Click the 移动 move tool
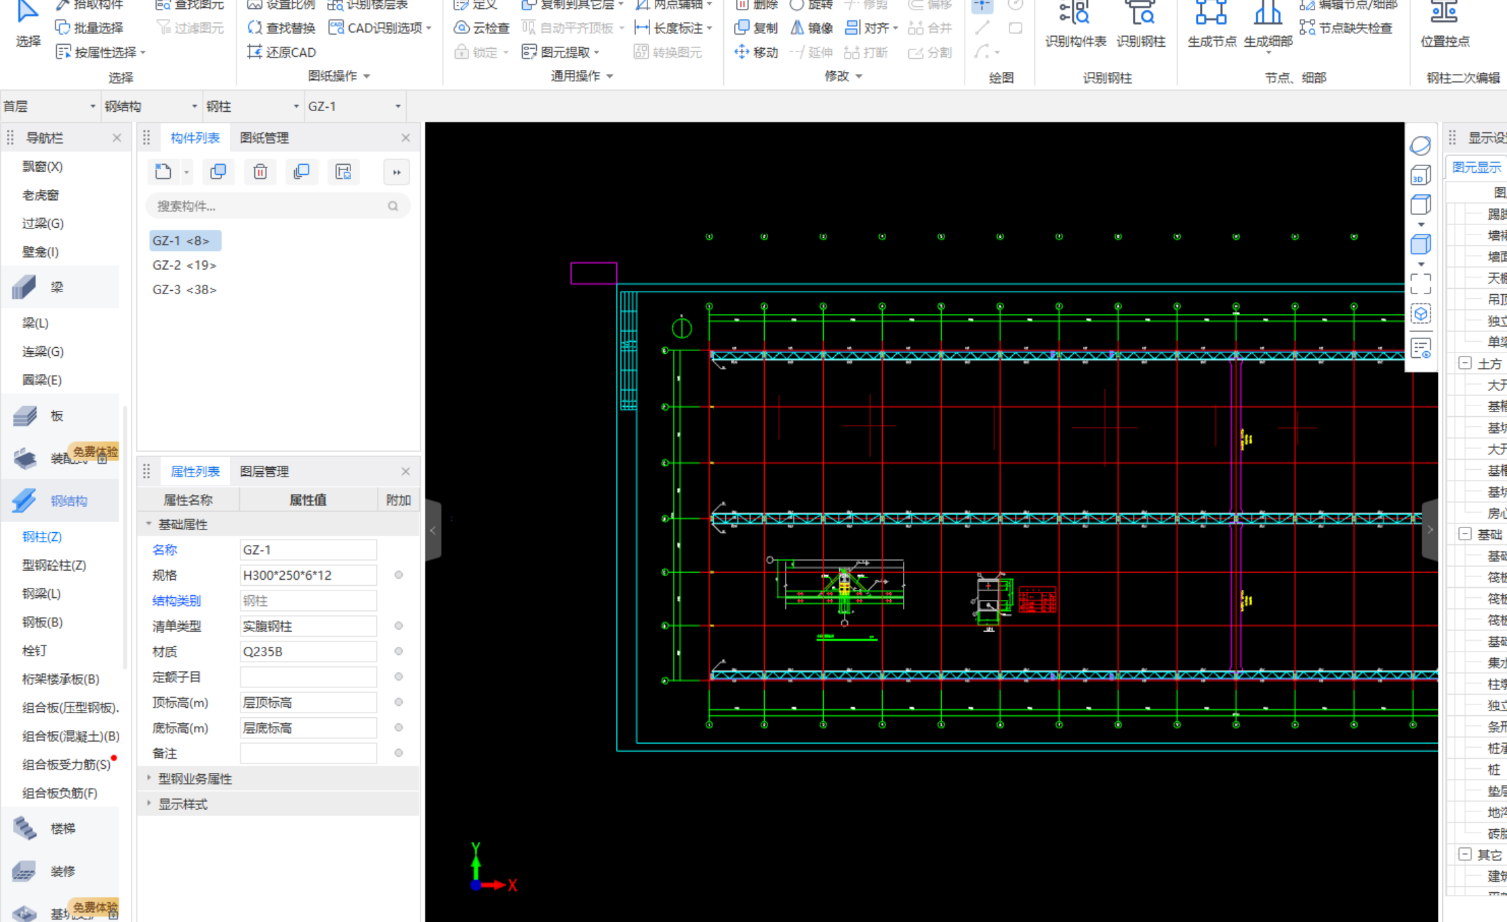 [x=756, y=52]
